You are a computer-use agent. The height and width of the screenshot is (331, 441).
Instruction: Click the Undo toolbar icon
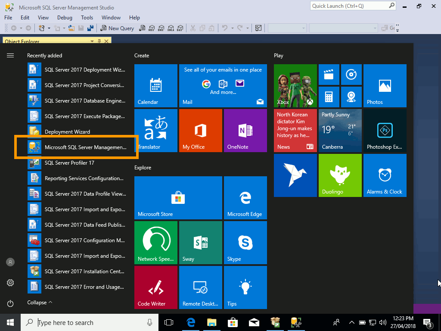[224, 28]
